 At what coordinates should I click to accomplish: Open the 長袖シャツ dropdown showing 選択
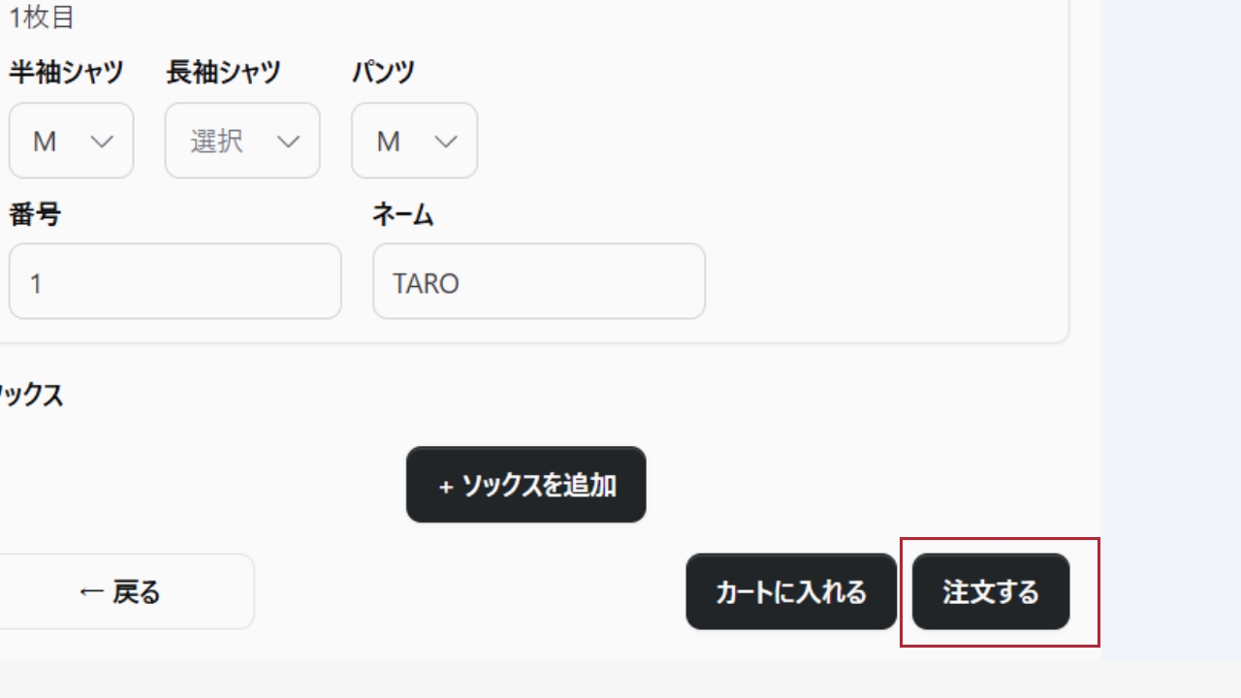click(241, 142)
